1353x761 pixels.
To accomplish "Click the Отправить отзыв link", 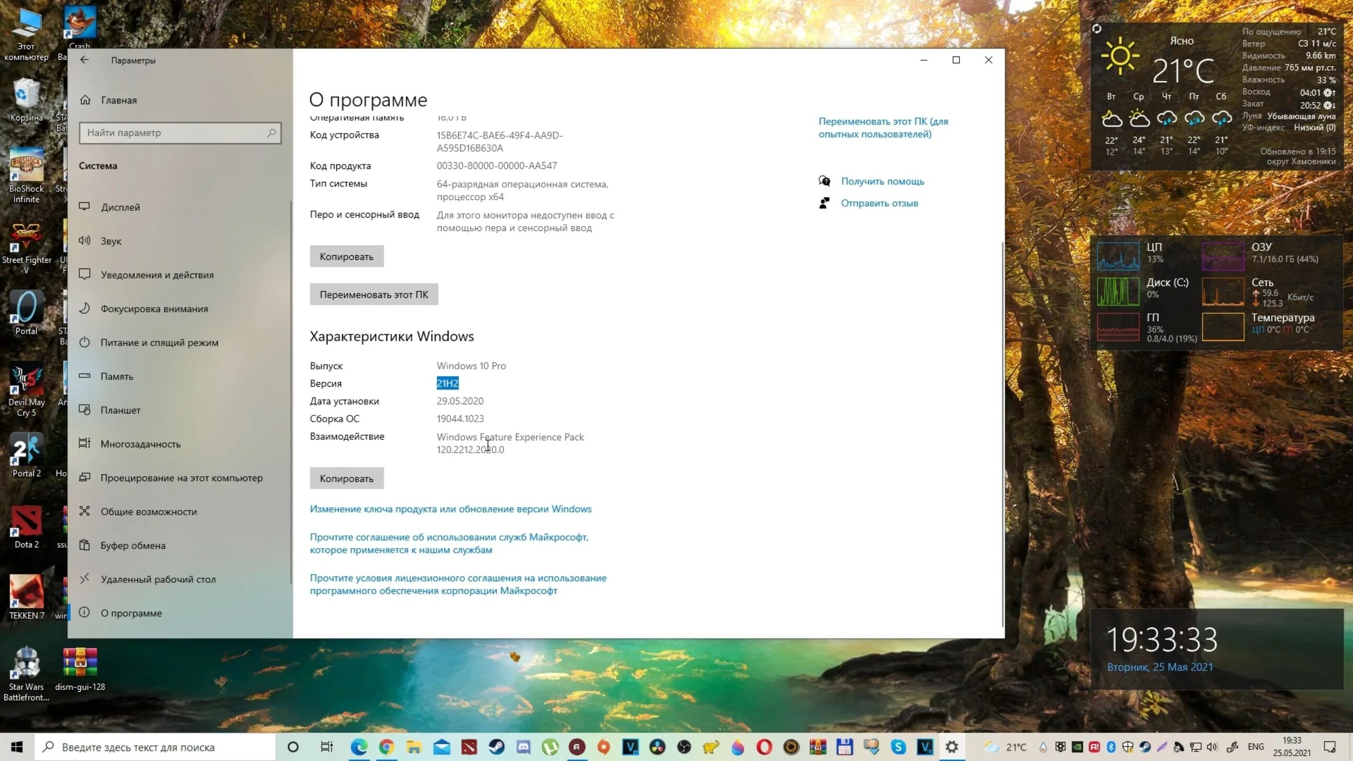I will (x=879, y=203).
